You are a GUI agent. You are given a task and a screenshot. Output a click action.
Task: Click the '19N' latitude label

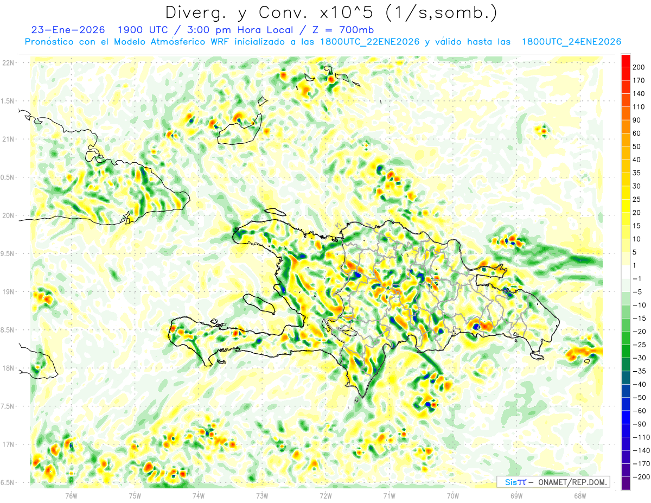tap(8, 292)
